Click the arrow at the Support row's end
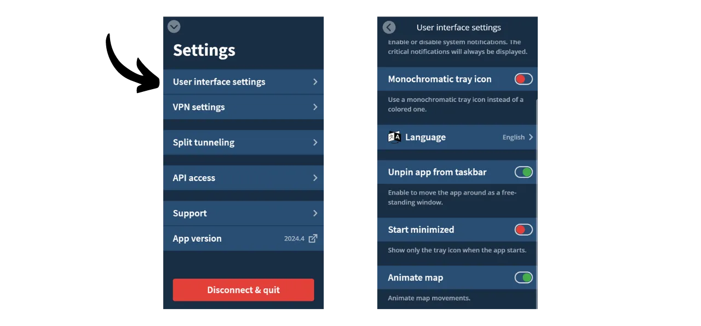Viewport: 701px width, 326px height. point(315,214)
